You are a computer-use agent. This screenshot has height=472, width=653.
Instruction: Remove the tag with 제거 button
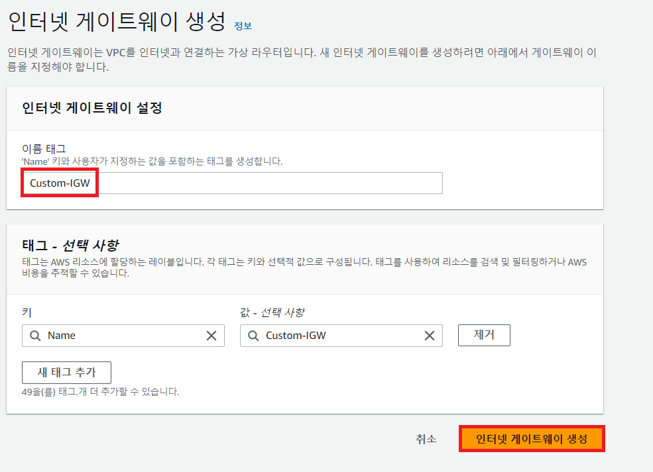[484, 335]
